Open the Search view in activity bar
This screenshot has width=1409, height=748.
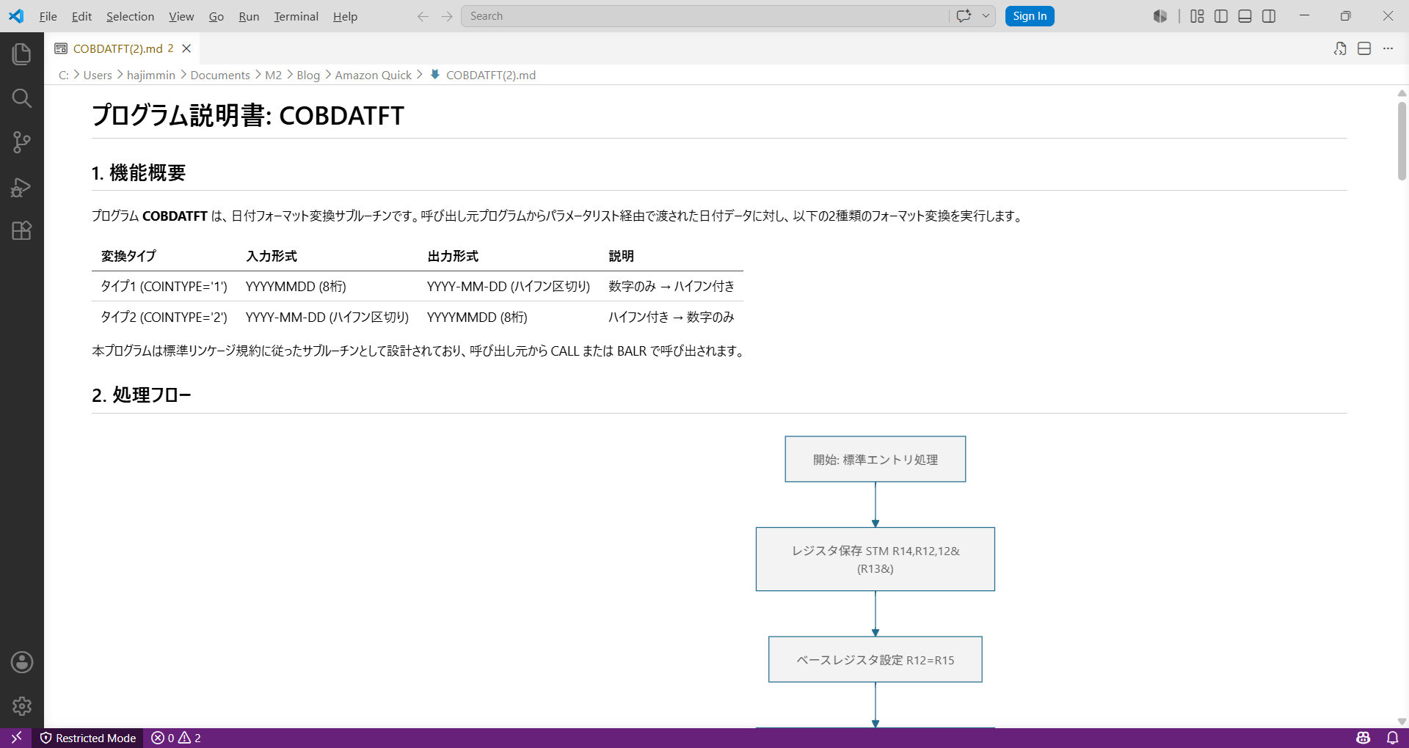click(x=21, y=98)
